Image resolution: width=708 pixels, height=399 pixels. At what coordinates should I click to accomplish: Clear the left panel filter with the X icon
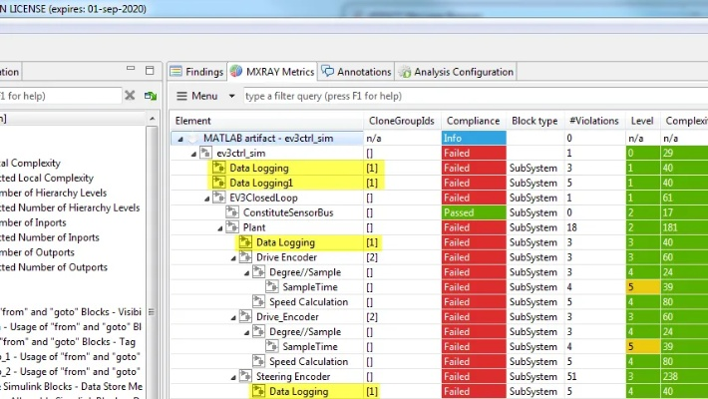(130, 96)
